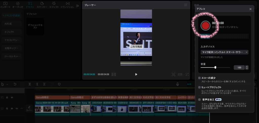Open selection tool dropdown arrow
Image resolution: width=259 pixels, height=123 pixels.
[7, 84]
